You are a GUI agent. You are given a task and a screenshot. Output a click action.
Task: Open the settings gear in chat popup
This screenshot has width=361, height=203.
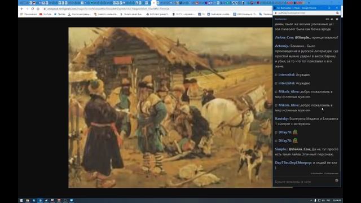[337, 19]
